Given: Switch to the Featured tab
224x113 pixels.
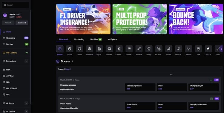Looking at the screenshot, I should (64, 40).
